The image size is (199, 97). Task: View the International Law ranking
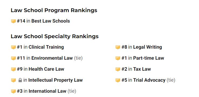pyautogui.click(x=47, y=91)
